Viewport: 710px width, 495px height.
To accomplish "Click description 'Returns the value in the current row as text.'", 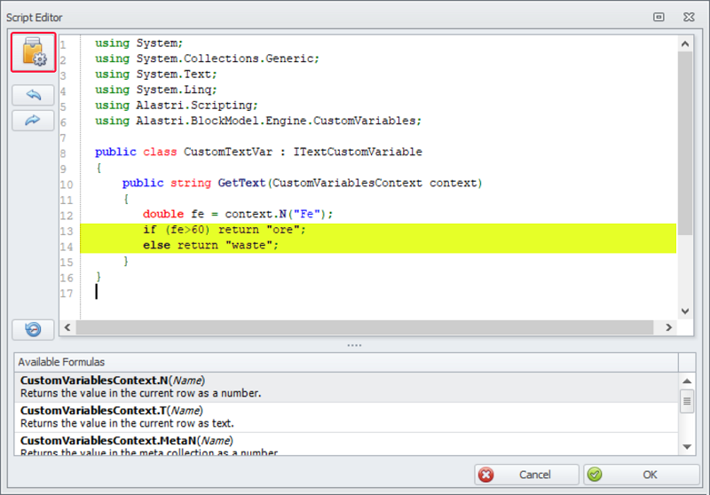I will [x=127, y=423].
